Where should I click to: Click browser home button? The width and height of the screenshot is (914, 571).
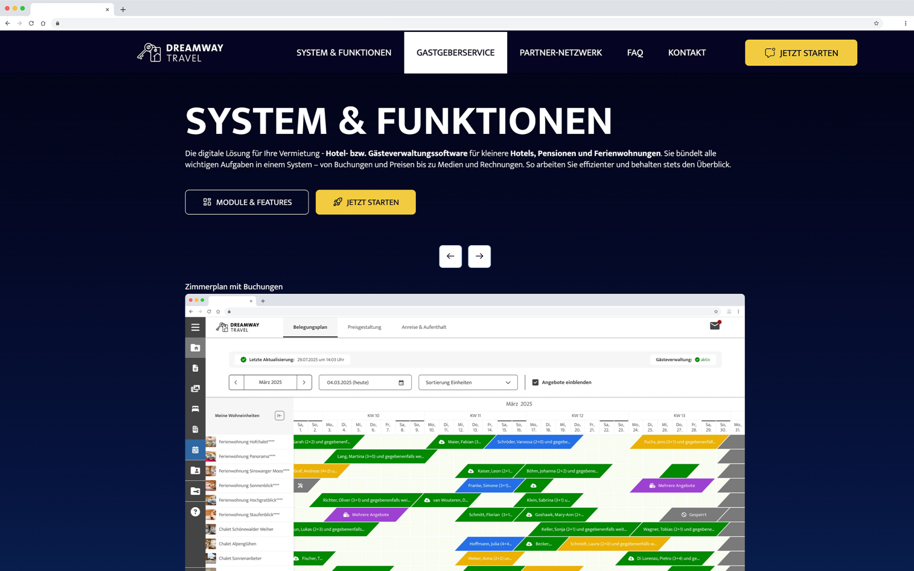coord(43,23)
